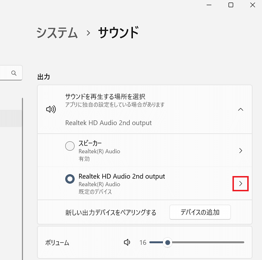Collapse the sound output device list

[x=241, y=109]
